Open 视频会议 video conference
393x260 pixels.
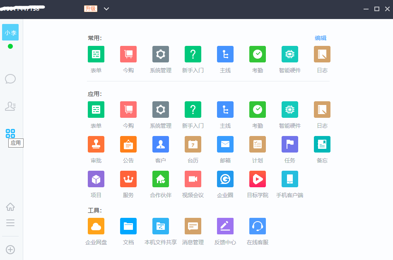[193, 179]
